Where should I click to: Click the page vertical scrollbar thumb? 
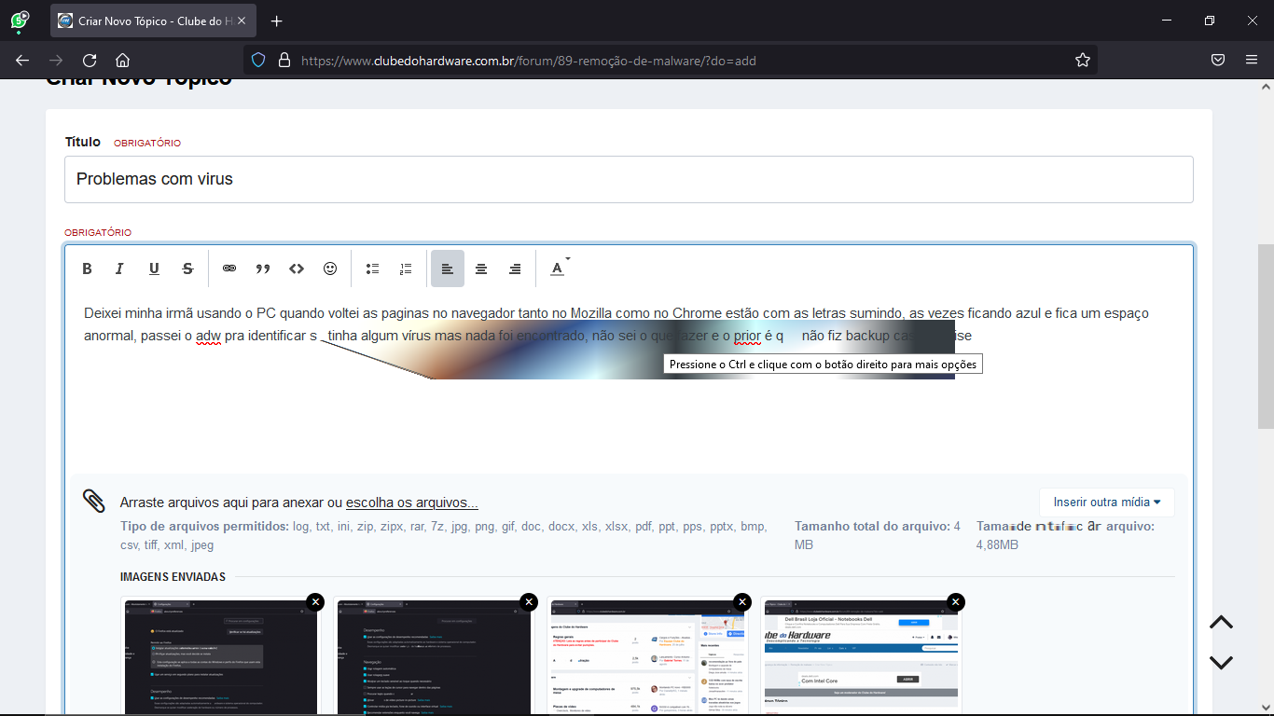coord(1265,337)
